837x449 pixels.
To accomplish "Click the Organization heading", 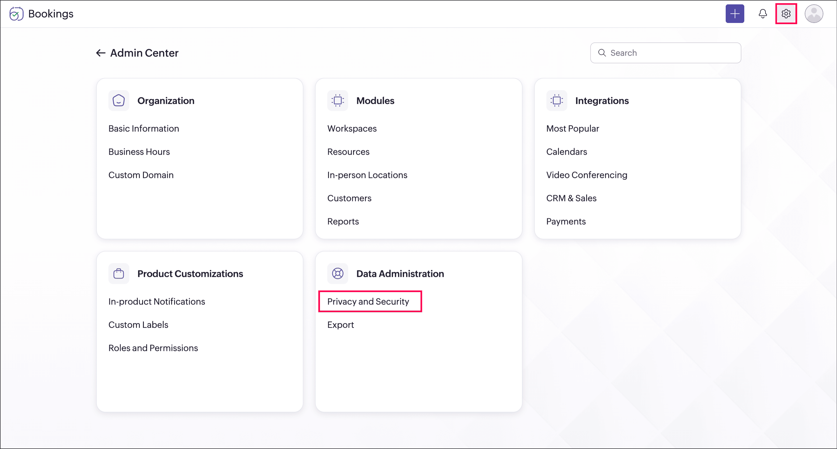I will (x=166, y=101).
